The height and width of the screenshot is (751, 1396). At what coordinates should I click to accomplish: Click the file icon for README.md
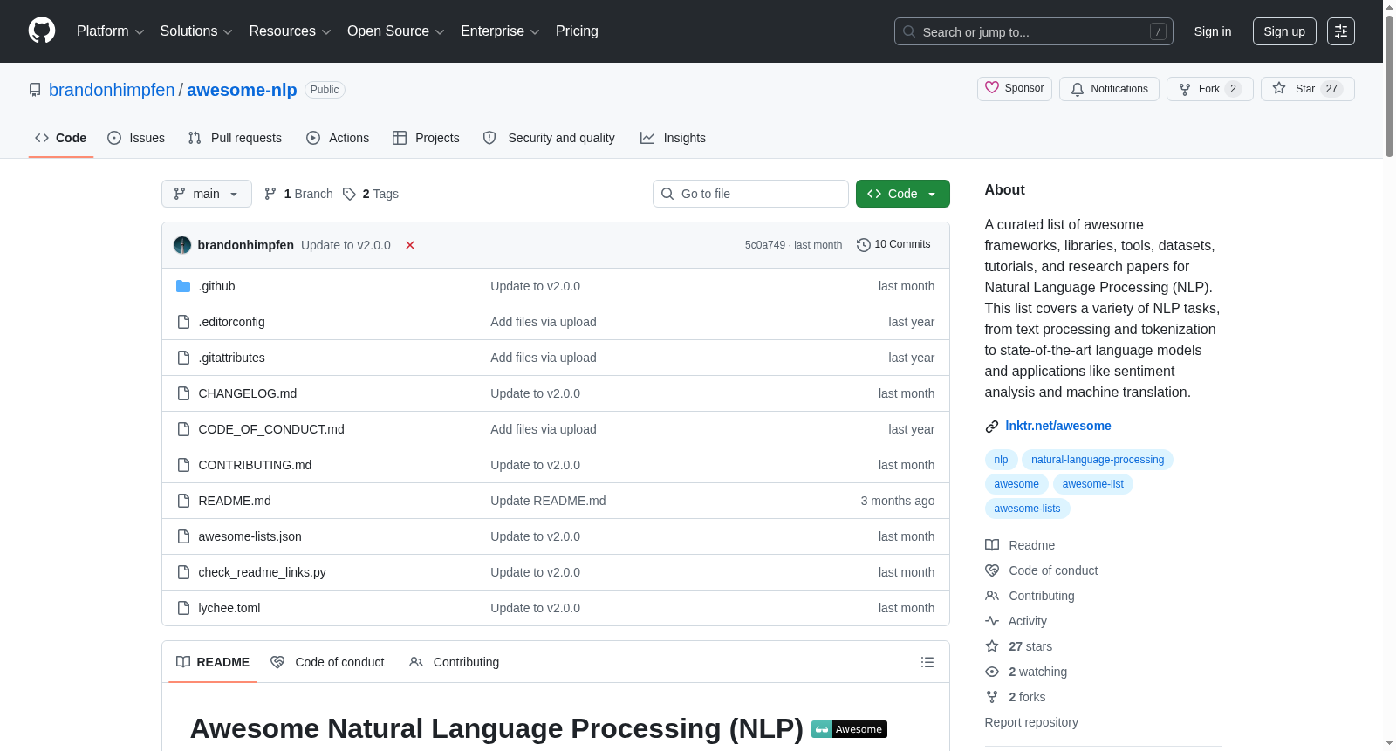183,501
